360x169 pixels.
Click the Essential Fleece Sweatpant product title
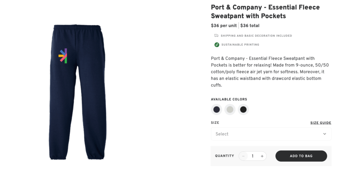(265, 12)
